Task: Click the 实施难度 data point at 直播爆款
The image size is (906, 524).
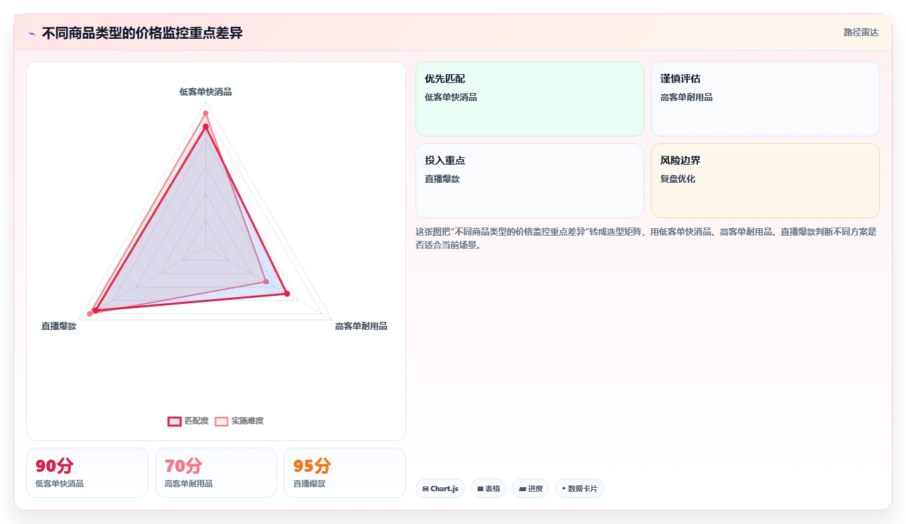Action: click(90, 314)
